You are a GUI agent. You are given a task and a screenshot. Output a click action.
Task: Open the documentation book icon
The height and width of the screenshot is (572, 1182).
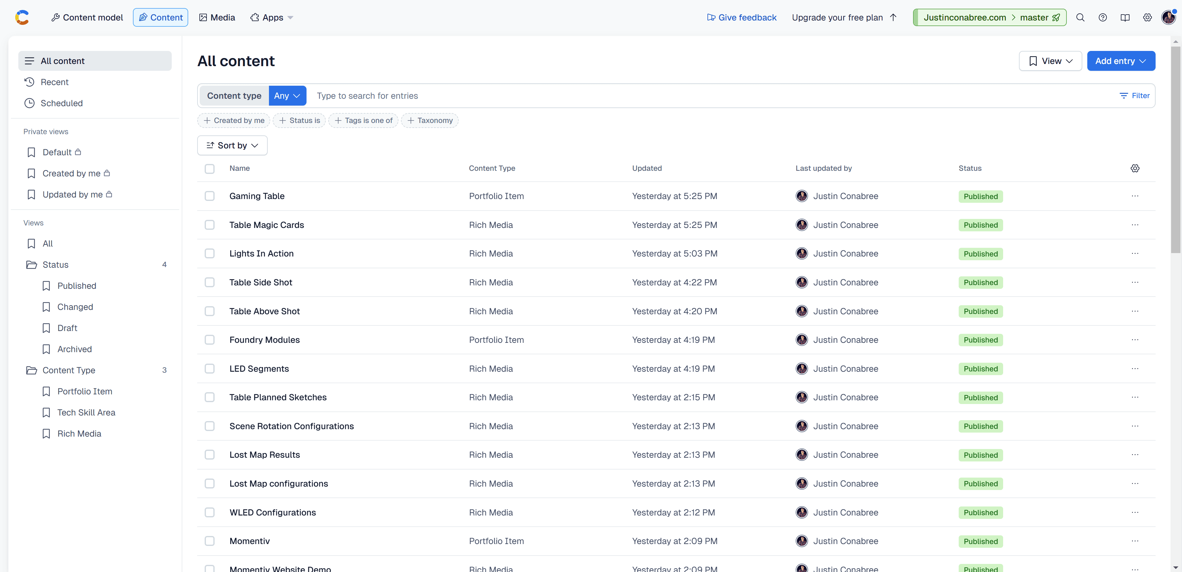[x=1125, y=17]
